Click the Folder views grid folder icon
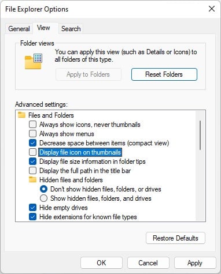This screenshot has height=274, width=221. pos(34,61)
